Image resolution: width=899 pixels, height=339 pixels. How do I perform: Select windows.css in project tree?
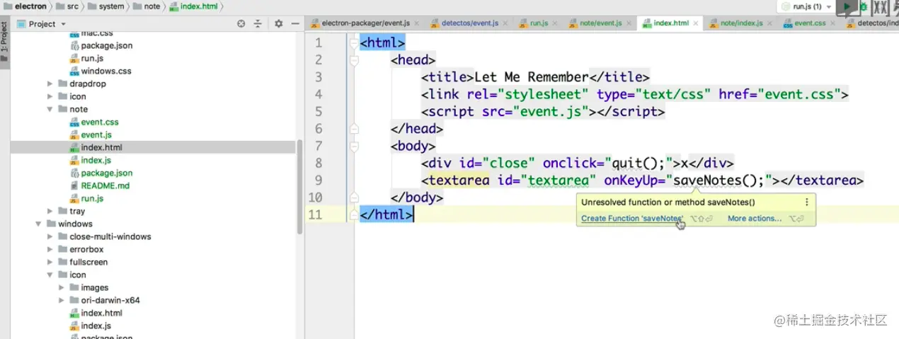tap(105, 71)
